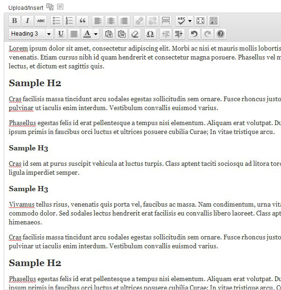Viewport: 281px width, 290px height.
Task: Toggle fullscreen editing mode
Action: [200, 21]
